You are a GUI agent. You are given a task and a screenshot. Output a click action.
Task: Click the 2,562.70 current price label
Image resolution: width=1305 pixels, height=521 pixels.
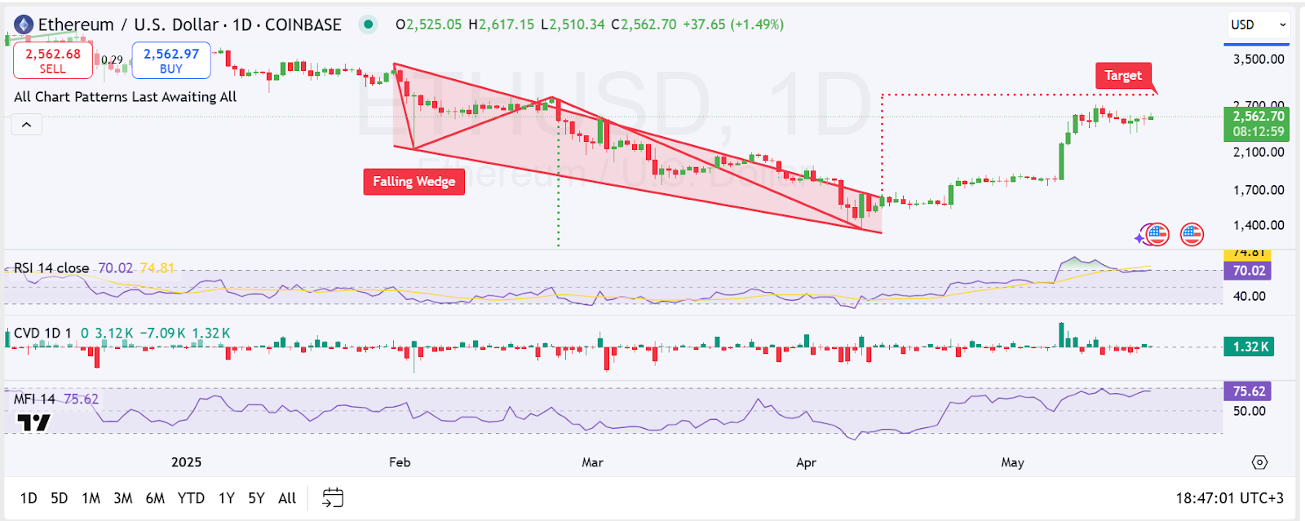[1257, 123]
